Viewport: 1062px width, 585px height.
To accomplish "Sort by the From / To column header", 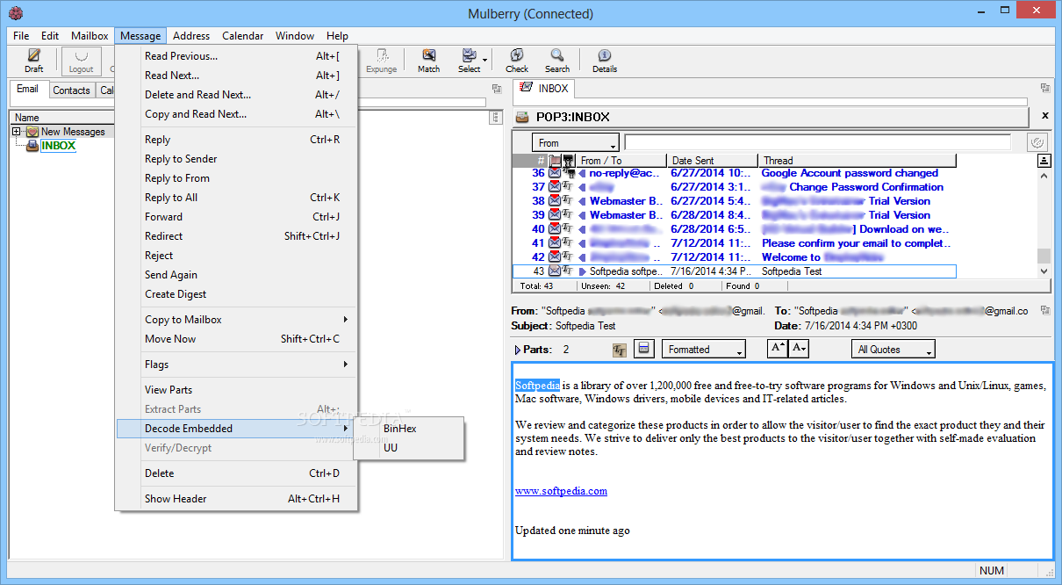I will coord(621,161).
